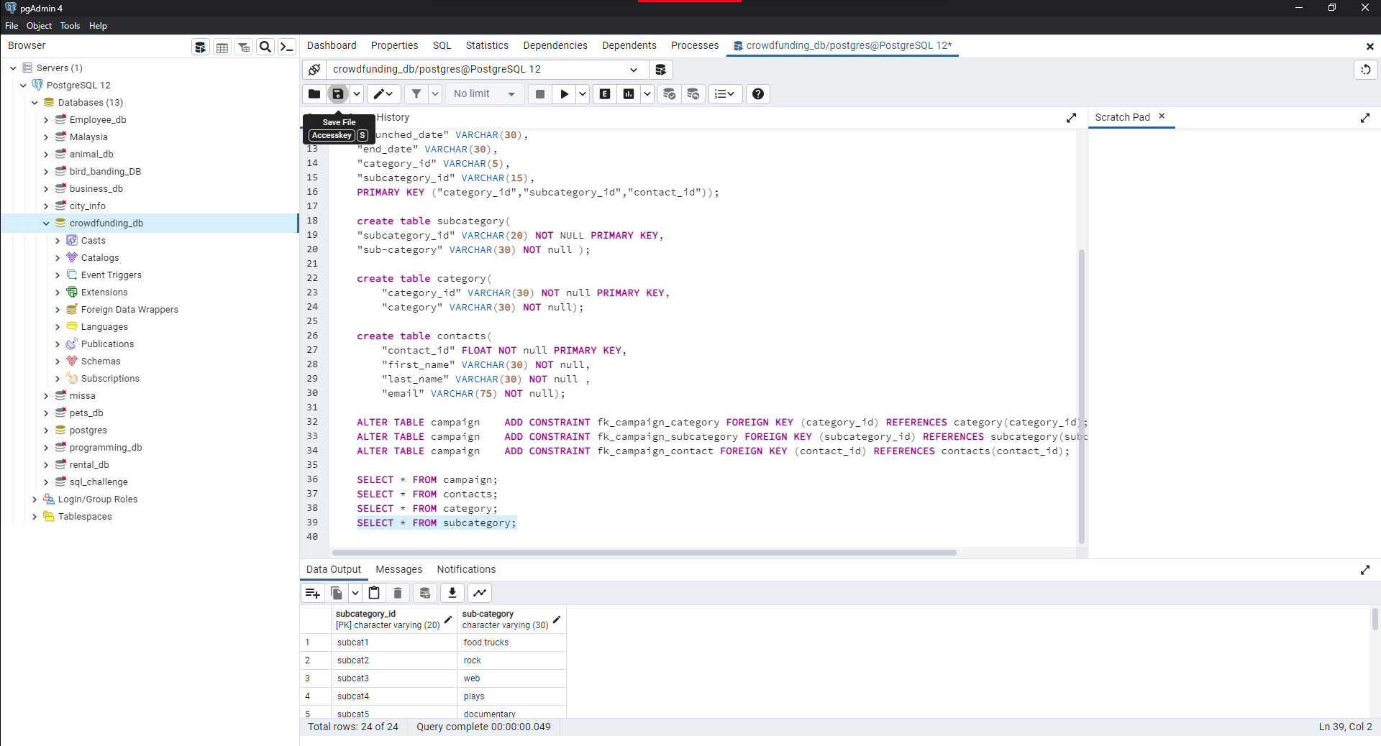Open the graph visualiser icon

479,592
